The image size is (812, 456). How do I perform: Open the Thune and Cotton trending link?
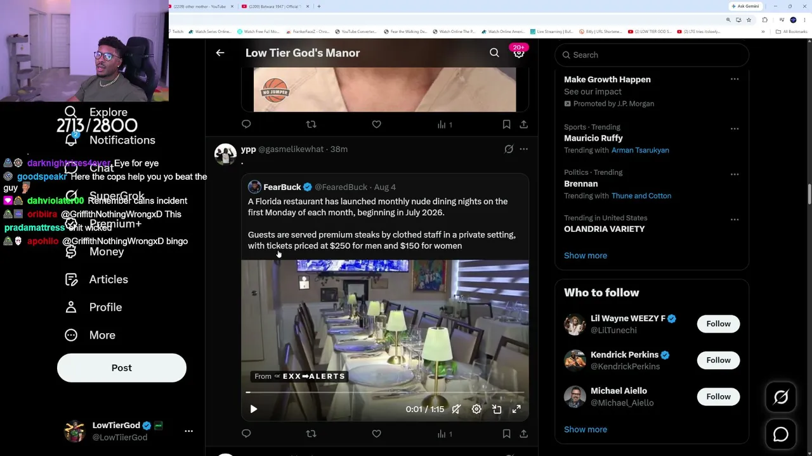point(641,196)
